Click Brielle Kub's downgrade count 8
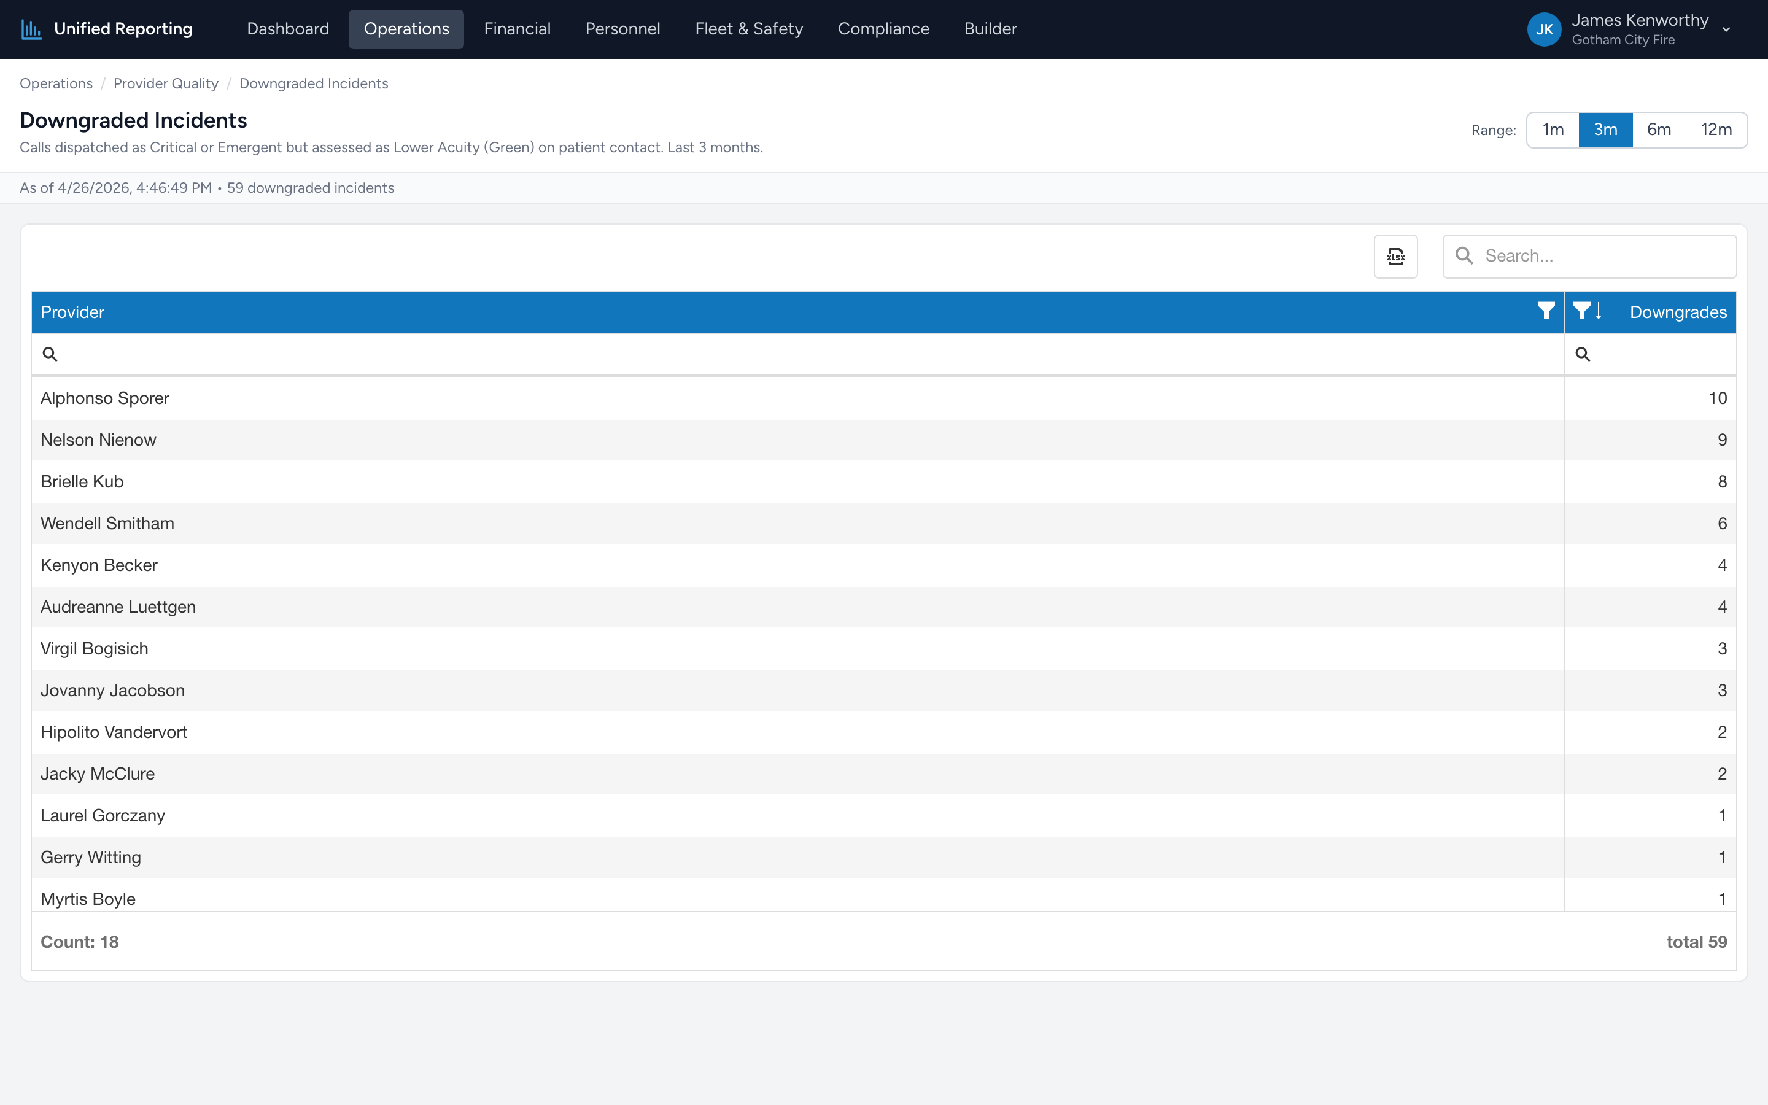Image resolution: width=1768 pixels, height=1105 pixels. [1722, 482]
